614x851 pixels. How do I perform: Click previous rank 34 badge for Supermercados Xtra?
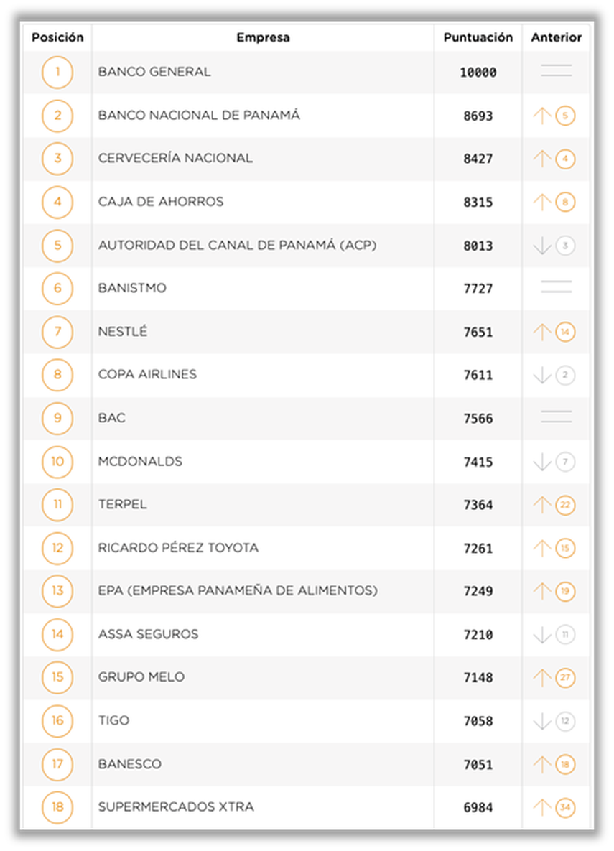565,808
